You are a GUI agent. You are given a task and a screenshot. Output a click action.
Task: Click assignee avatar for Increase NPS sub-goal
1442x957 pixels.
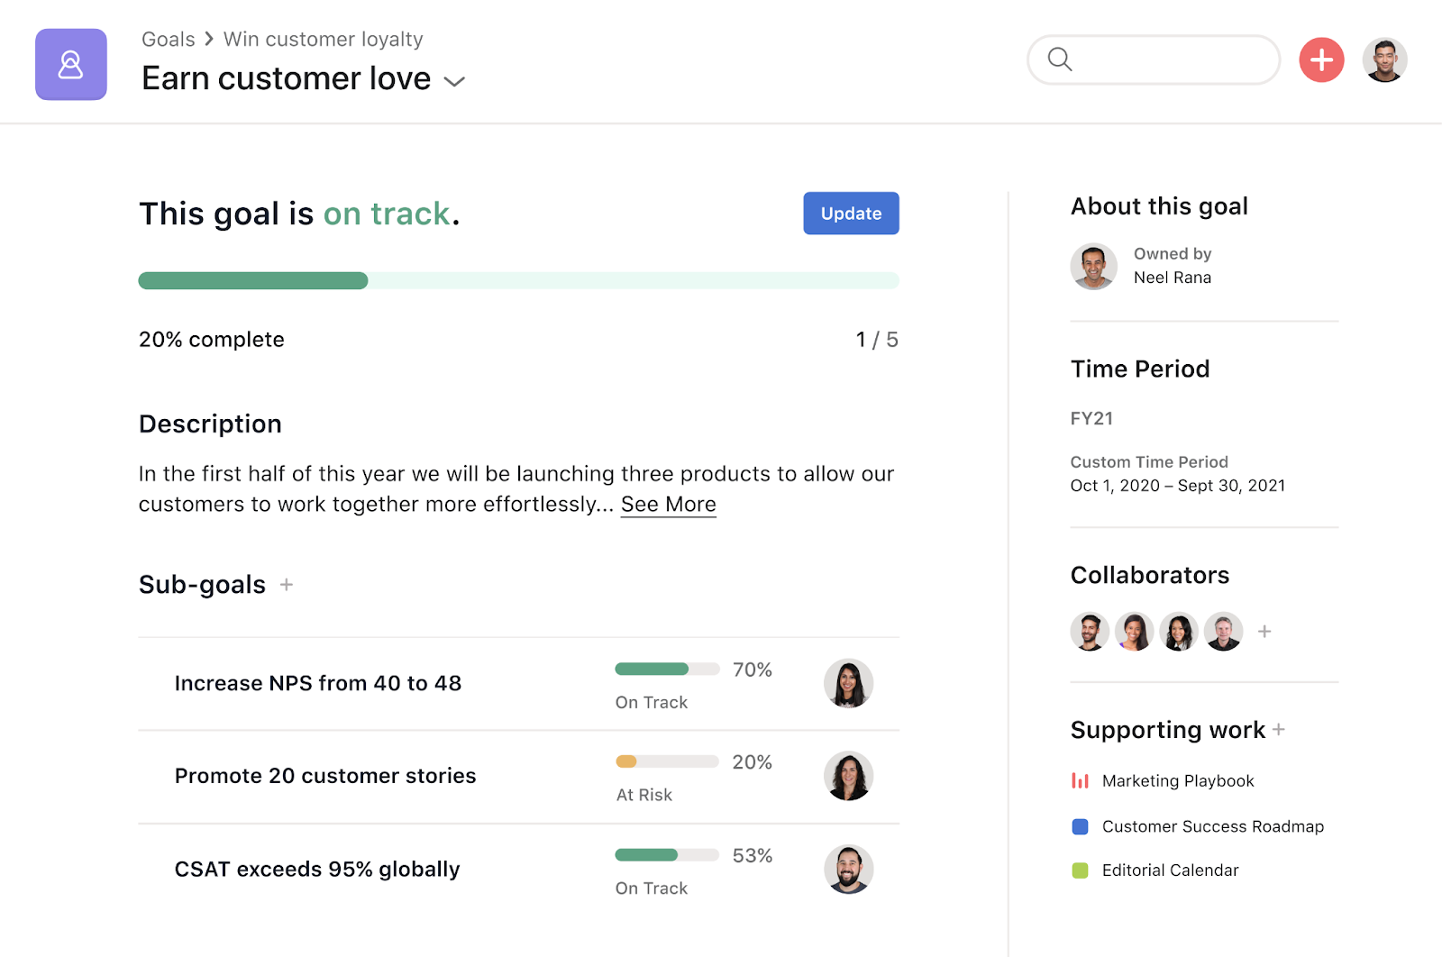tap(848, 683)
